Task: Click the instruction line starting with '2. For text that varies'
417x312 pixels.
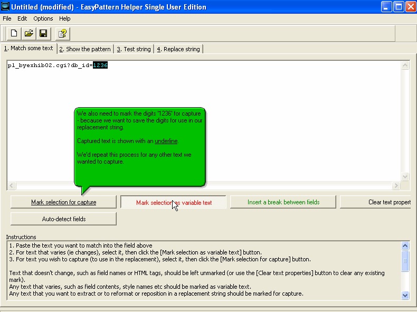Action: click(135, 252)
